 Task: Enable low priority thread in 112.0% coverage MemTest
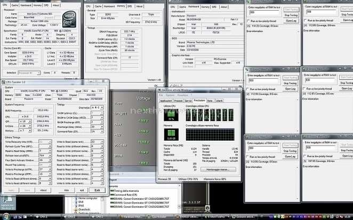248,157
